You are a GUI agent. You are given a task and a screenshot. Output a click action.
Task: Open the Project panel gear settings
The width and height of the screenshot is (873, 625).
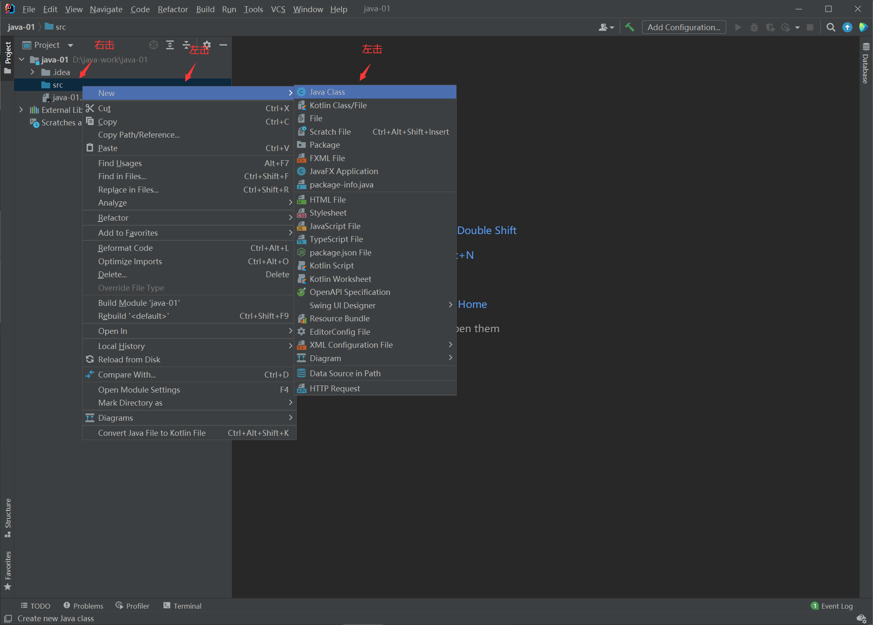207,45
